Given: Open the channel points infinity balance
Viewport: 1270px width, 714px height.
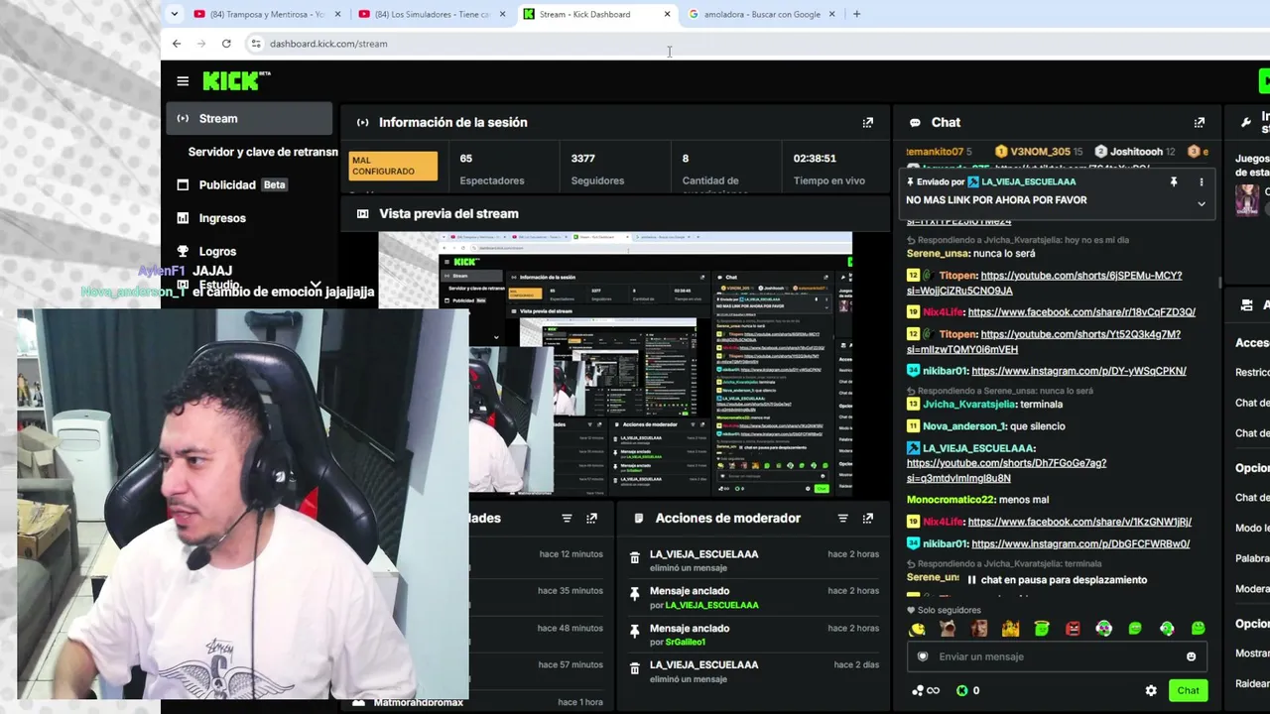Looking at the screenshot, I should click(925, 691).
